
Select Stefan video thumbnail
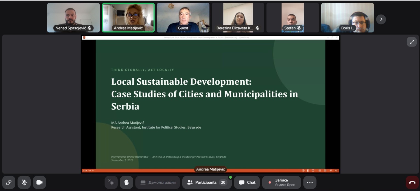coord(293,18)
